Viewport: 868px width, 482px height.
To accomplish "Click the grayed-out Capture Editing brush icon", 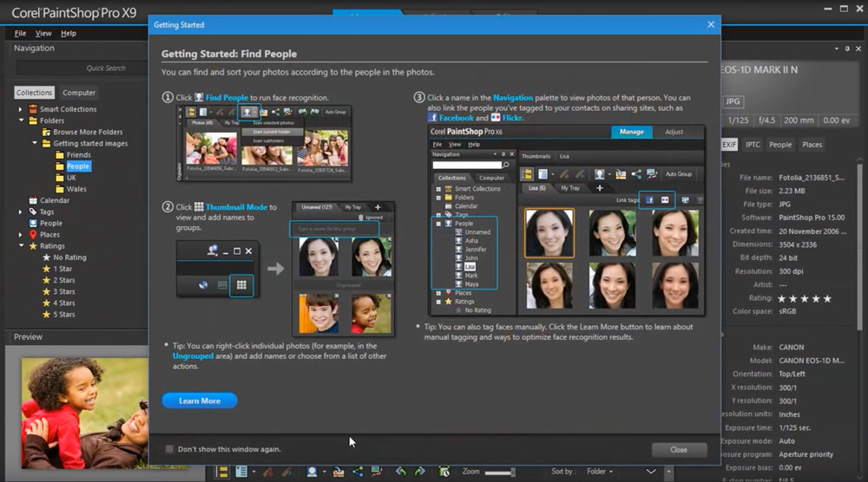I will 268,472.
